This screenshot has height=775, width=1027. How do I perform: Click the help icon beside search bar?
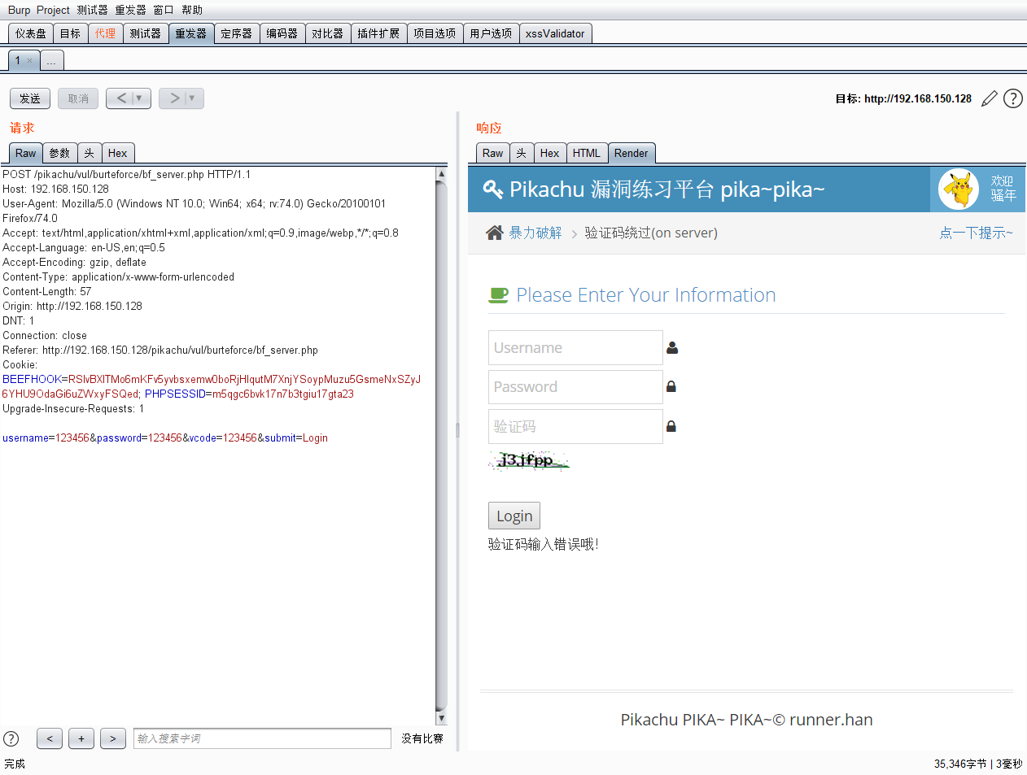pos(11,738)
